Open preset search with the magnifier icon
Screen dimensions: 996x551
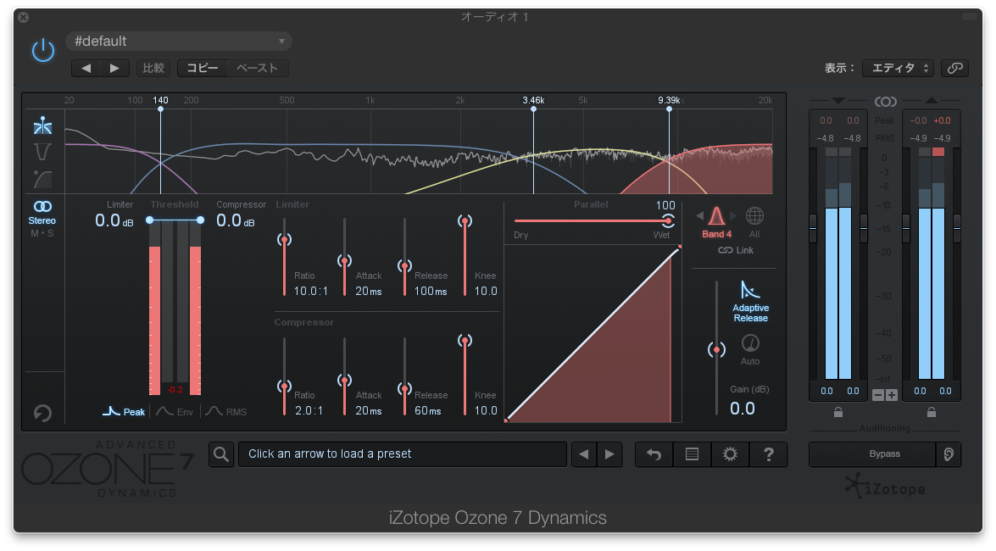coord(221,454)
